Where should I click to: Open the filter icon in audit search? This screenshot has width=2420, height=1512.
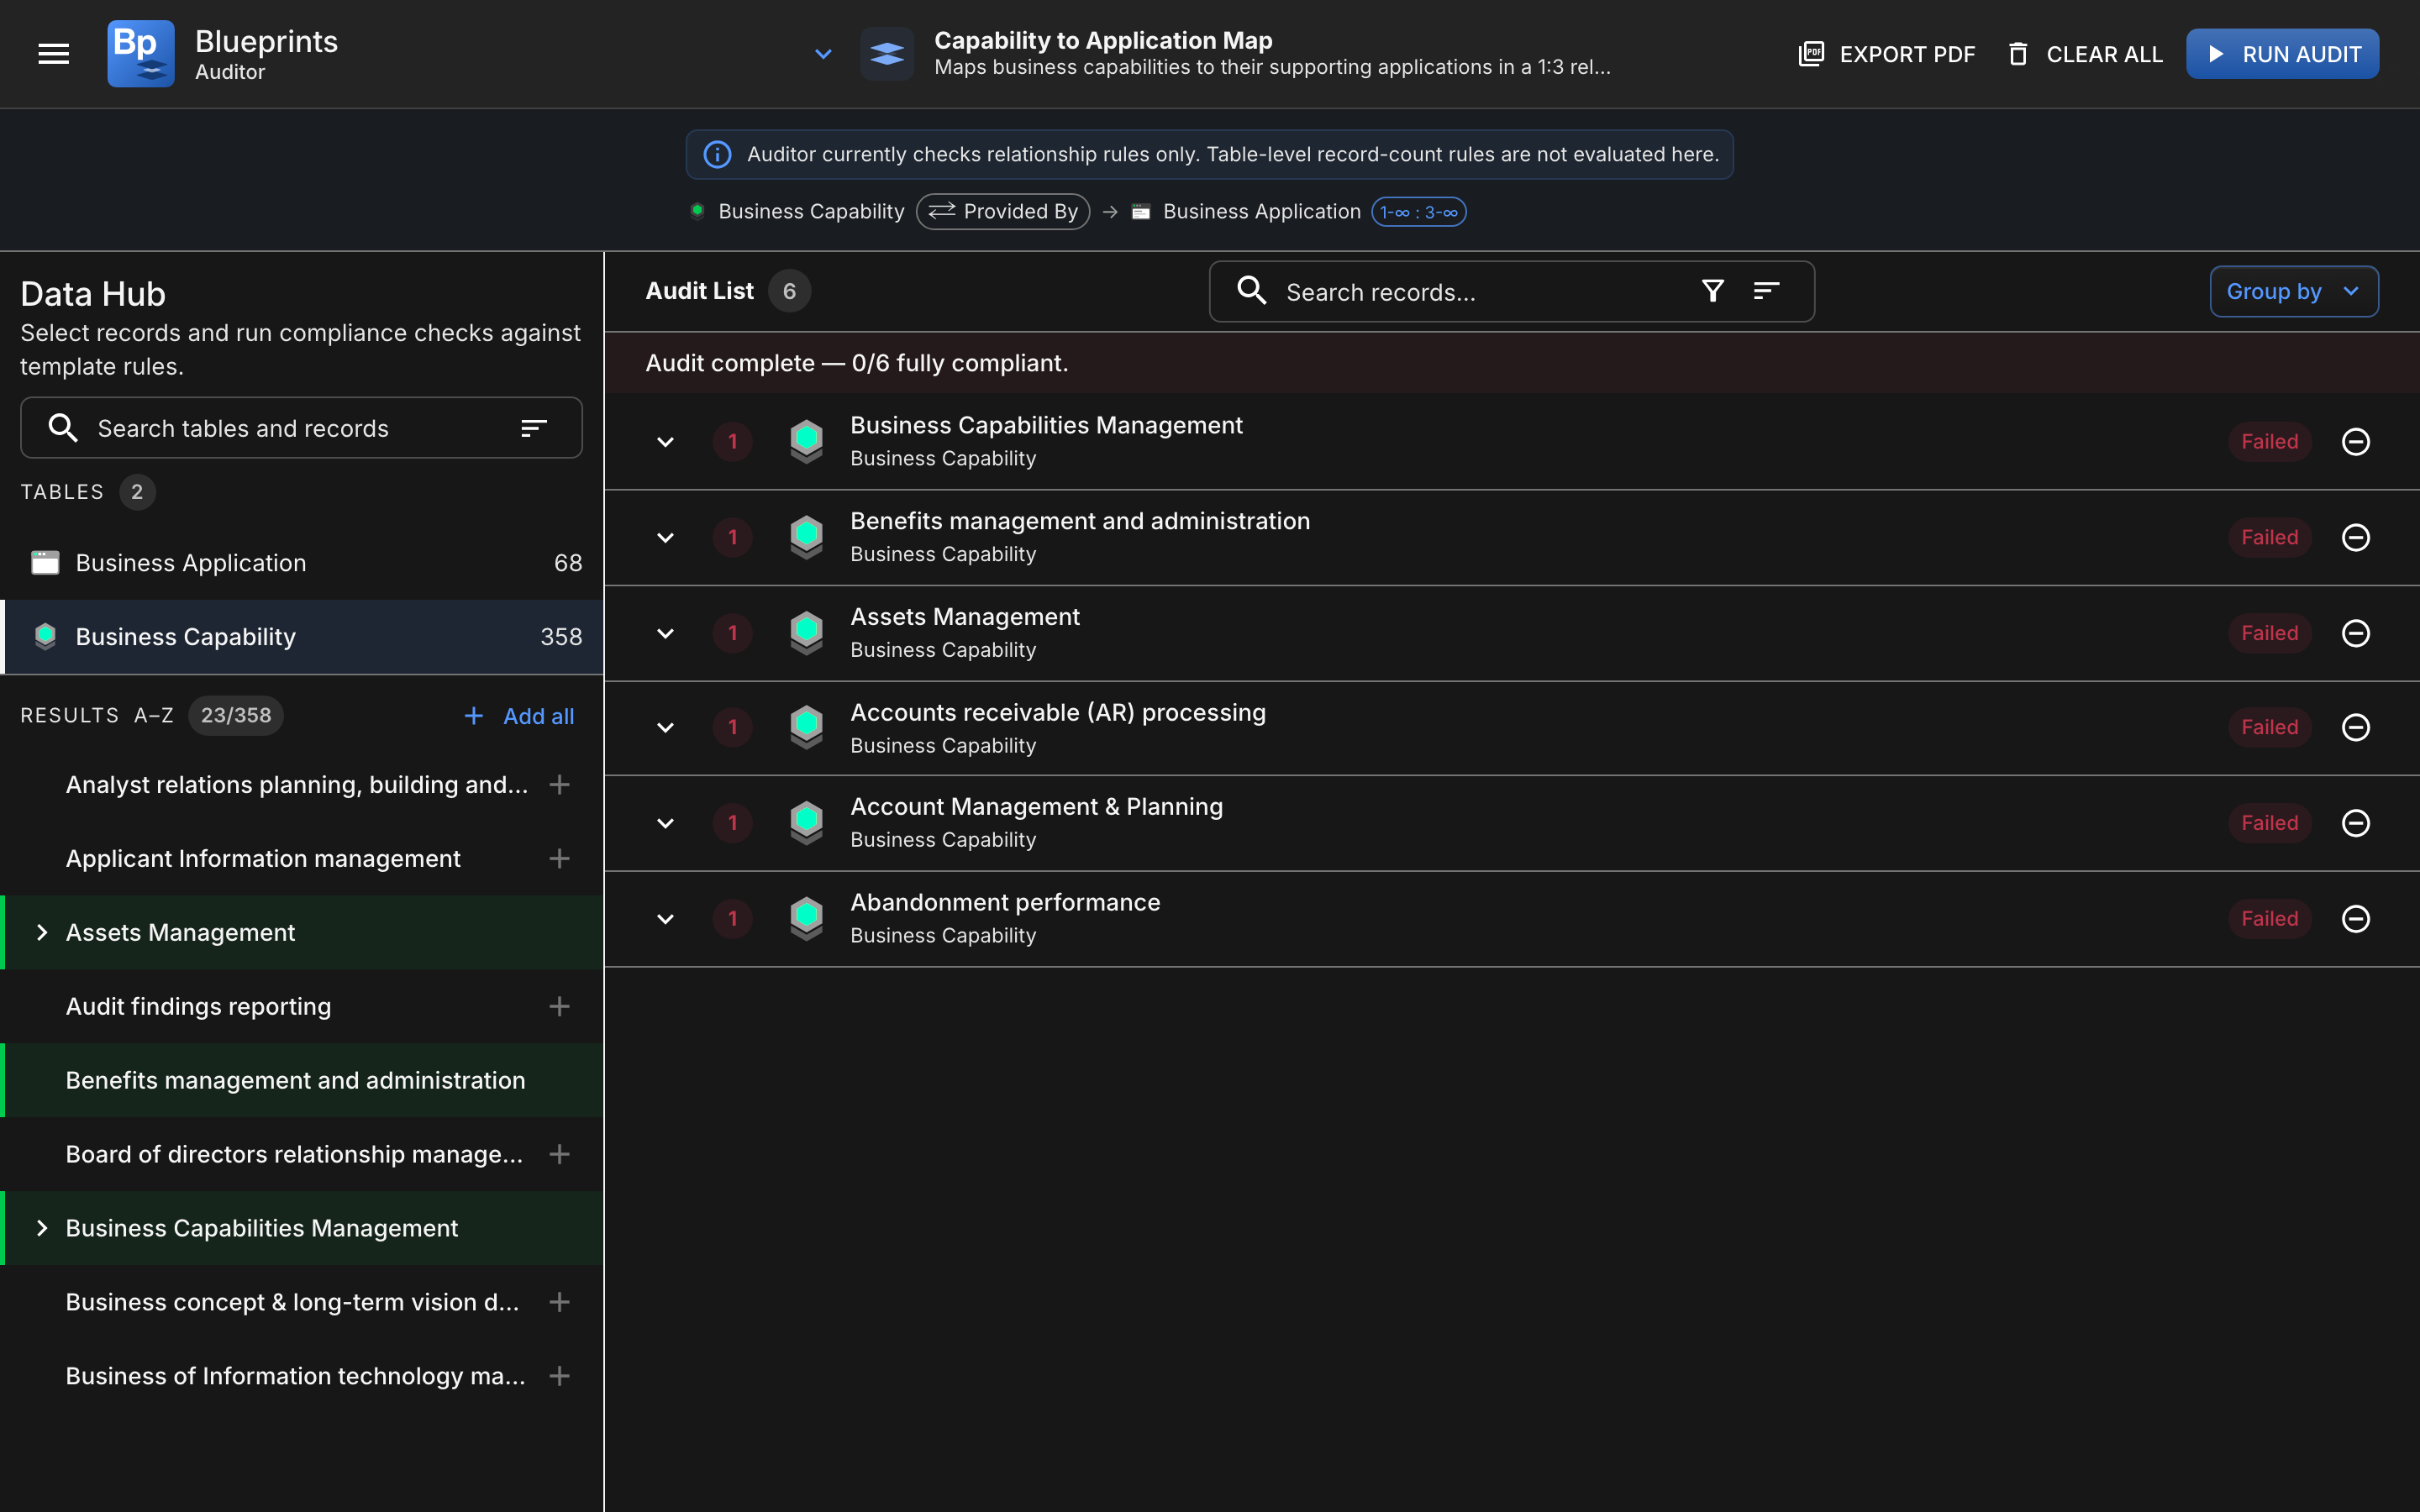tap(1712, 291)
